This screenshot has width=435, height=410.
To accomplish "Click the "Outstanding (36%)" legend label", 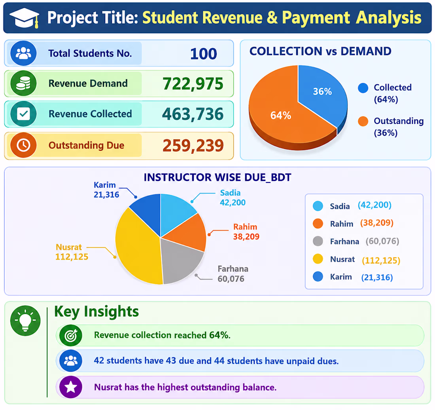I will (x=399, y=127).
